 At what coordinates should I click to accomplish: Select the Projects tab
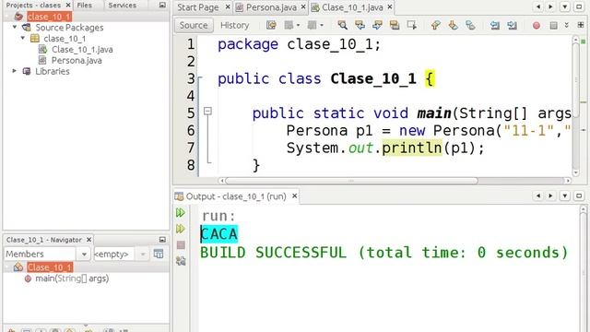pos(33,6)
